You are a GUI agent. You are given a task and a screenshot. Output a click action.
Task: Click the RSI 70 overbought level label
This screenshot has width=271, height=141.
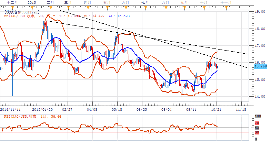[x=257, y=123]
